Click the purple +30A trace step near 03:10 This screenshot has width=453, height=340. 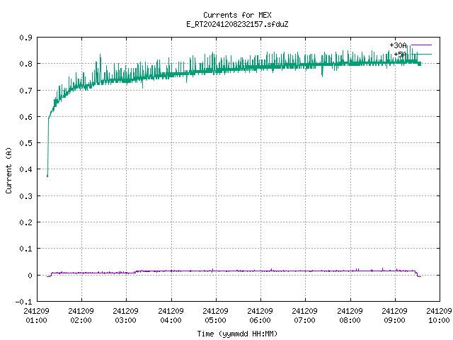coord(135,272)
